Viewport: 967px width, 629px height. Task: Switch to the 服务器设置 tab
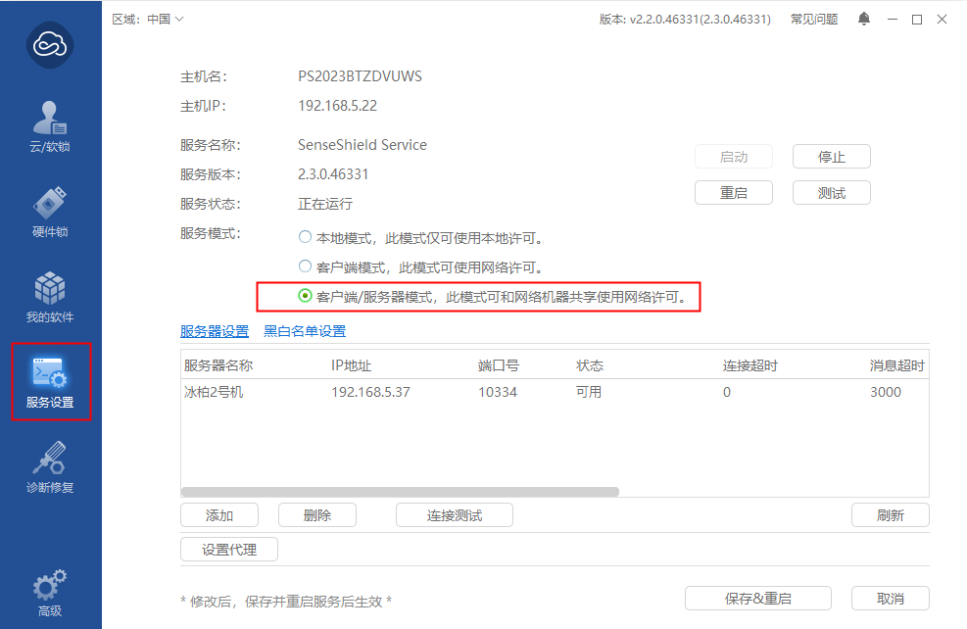coord(215,331)
